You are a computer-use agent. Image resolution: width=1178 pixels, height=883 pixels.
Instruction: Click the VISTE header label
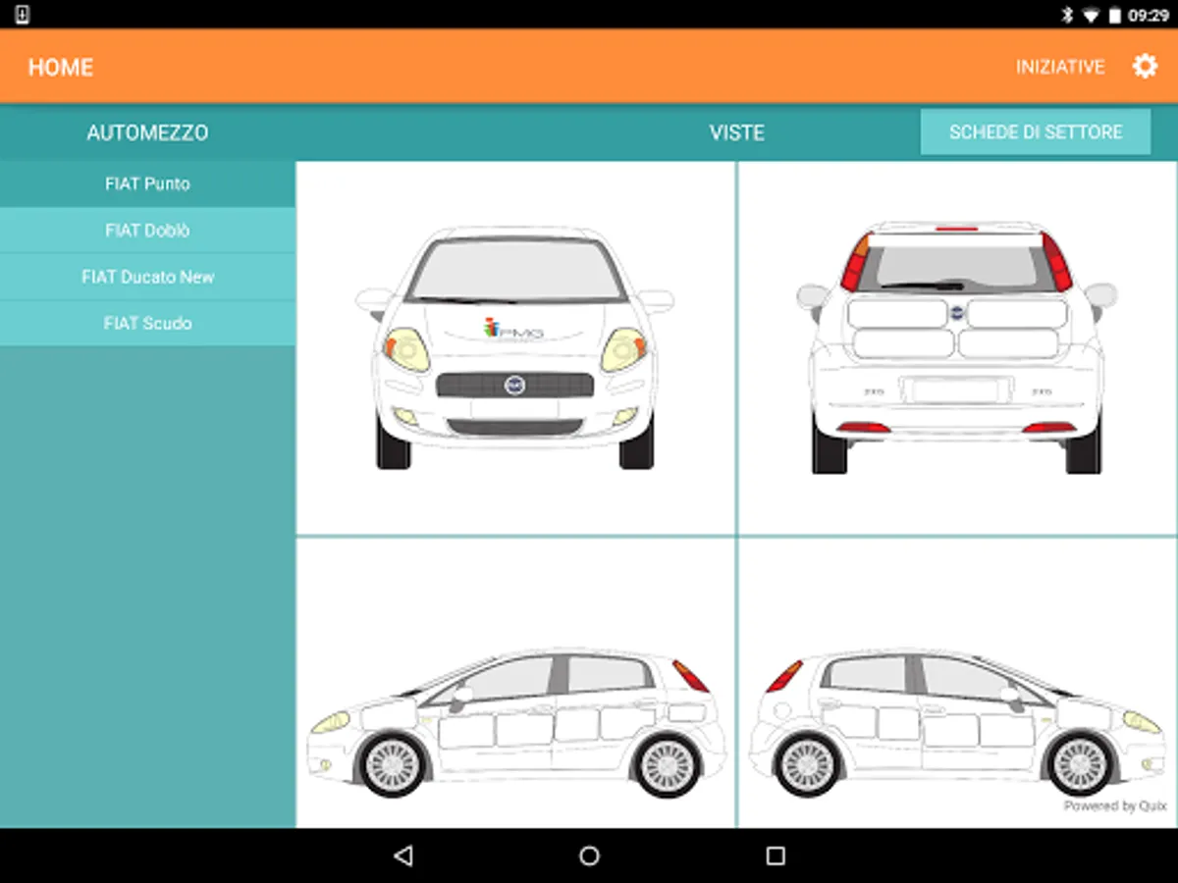coord(736,132)
